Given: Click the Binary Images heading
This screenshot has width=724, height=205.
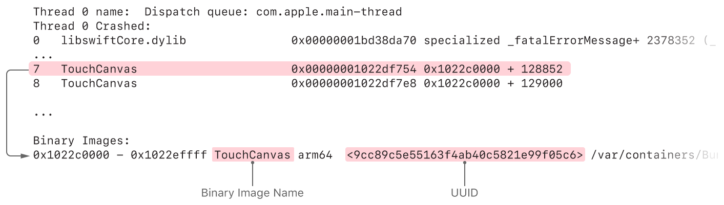Looking at the screenshot, I should pyautogui.click(x=81, y=140).
